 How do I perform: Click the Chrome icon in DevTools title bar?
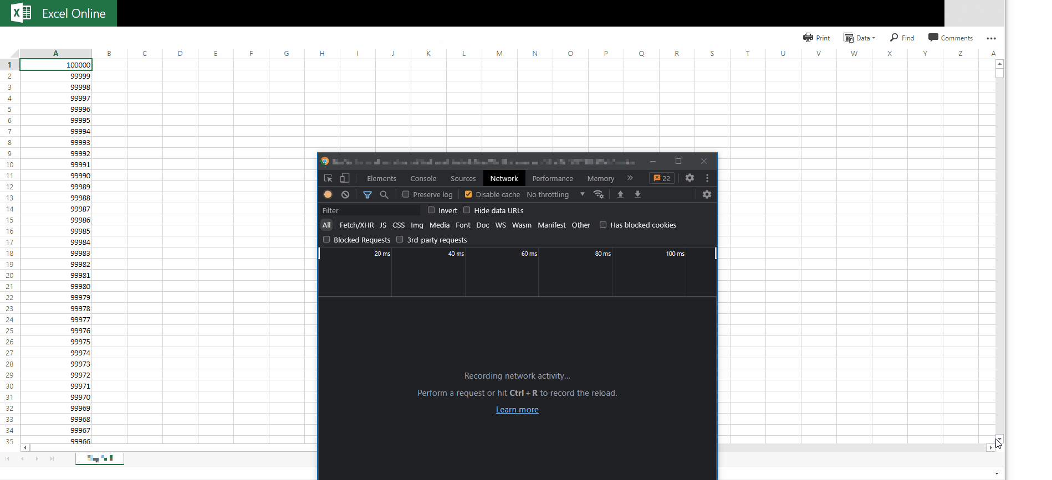point(325,161)
